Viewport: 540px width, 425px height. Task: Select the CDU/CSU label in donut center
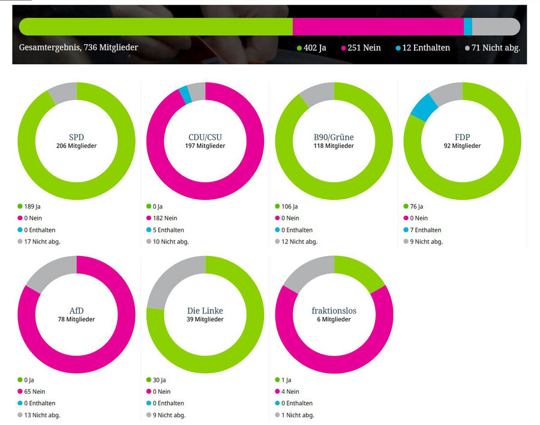205,136
